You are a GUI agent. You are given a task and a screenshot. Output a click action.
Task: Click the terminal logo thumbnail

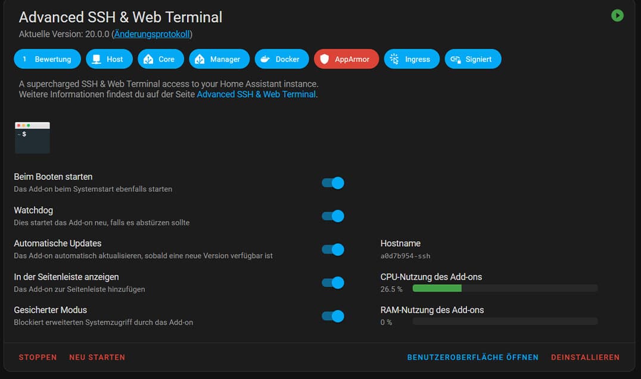point(32,138)
